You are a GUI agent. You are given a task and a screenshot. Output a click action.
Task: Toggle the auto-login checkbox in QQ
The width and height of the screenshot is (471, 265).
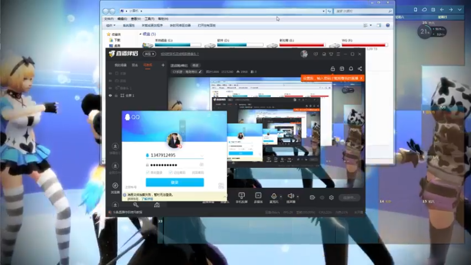(x=148, y=173)
